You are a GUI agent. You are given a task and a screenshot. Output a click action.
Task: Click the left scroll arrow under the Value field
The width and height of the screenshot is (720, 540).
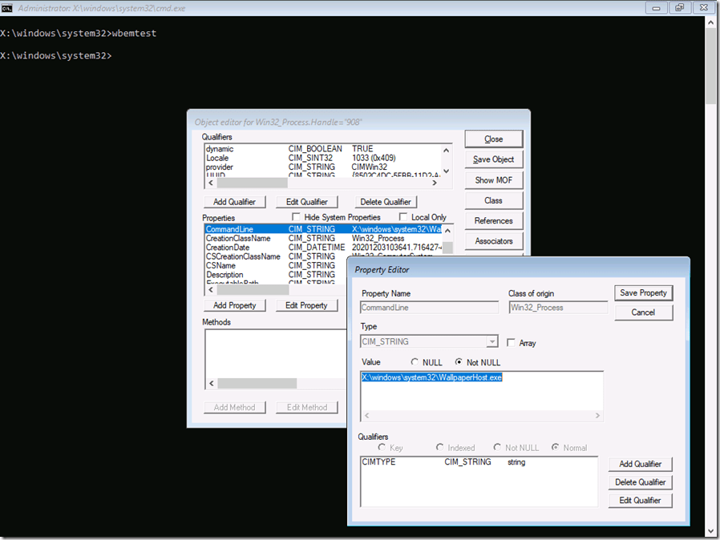click(x=366, y=415)
